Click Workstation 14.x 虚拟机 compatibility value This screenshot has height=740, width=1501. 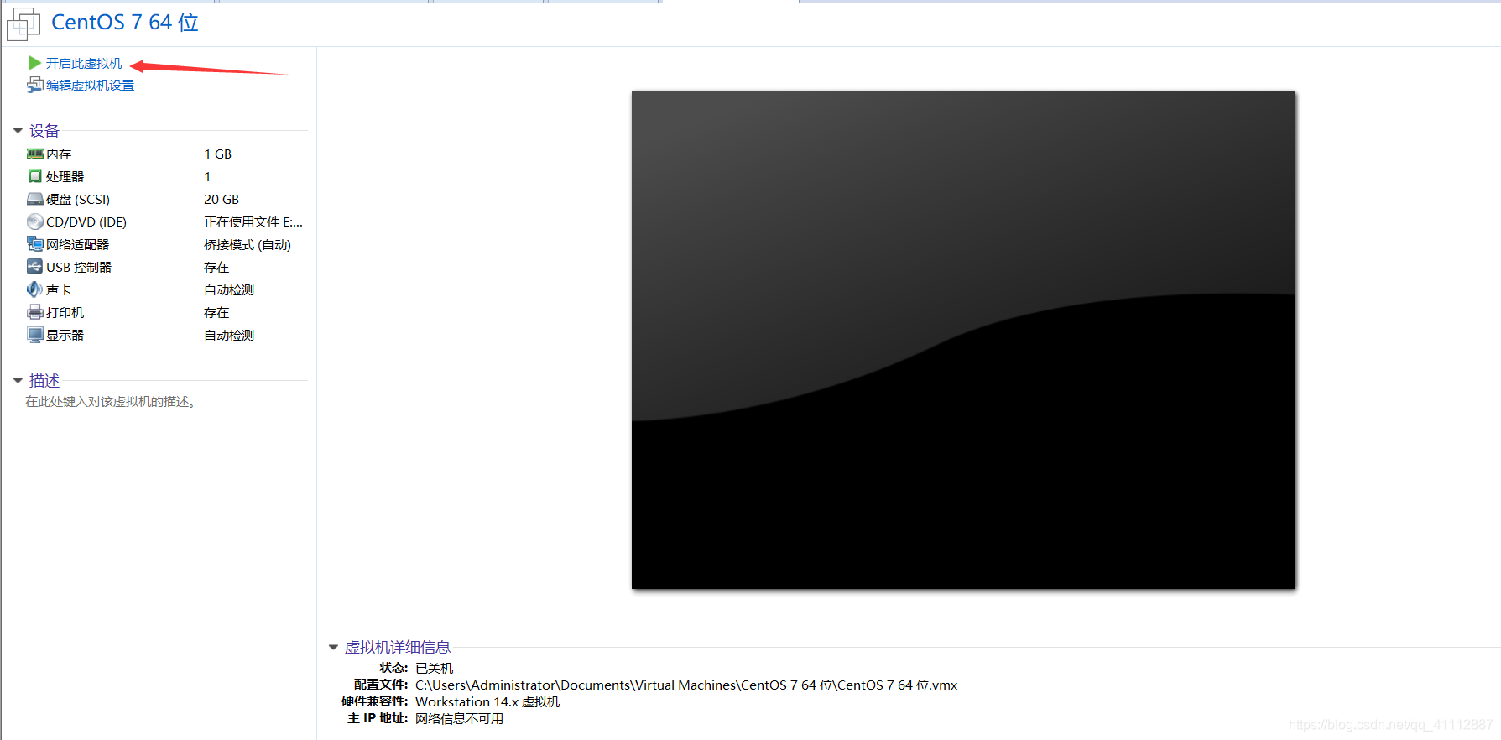coord(487,702)
